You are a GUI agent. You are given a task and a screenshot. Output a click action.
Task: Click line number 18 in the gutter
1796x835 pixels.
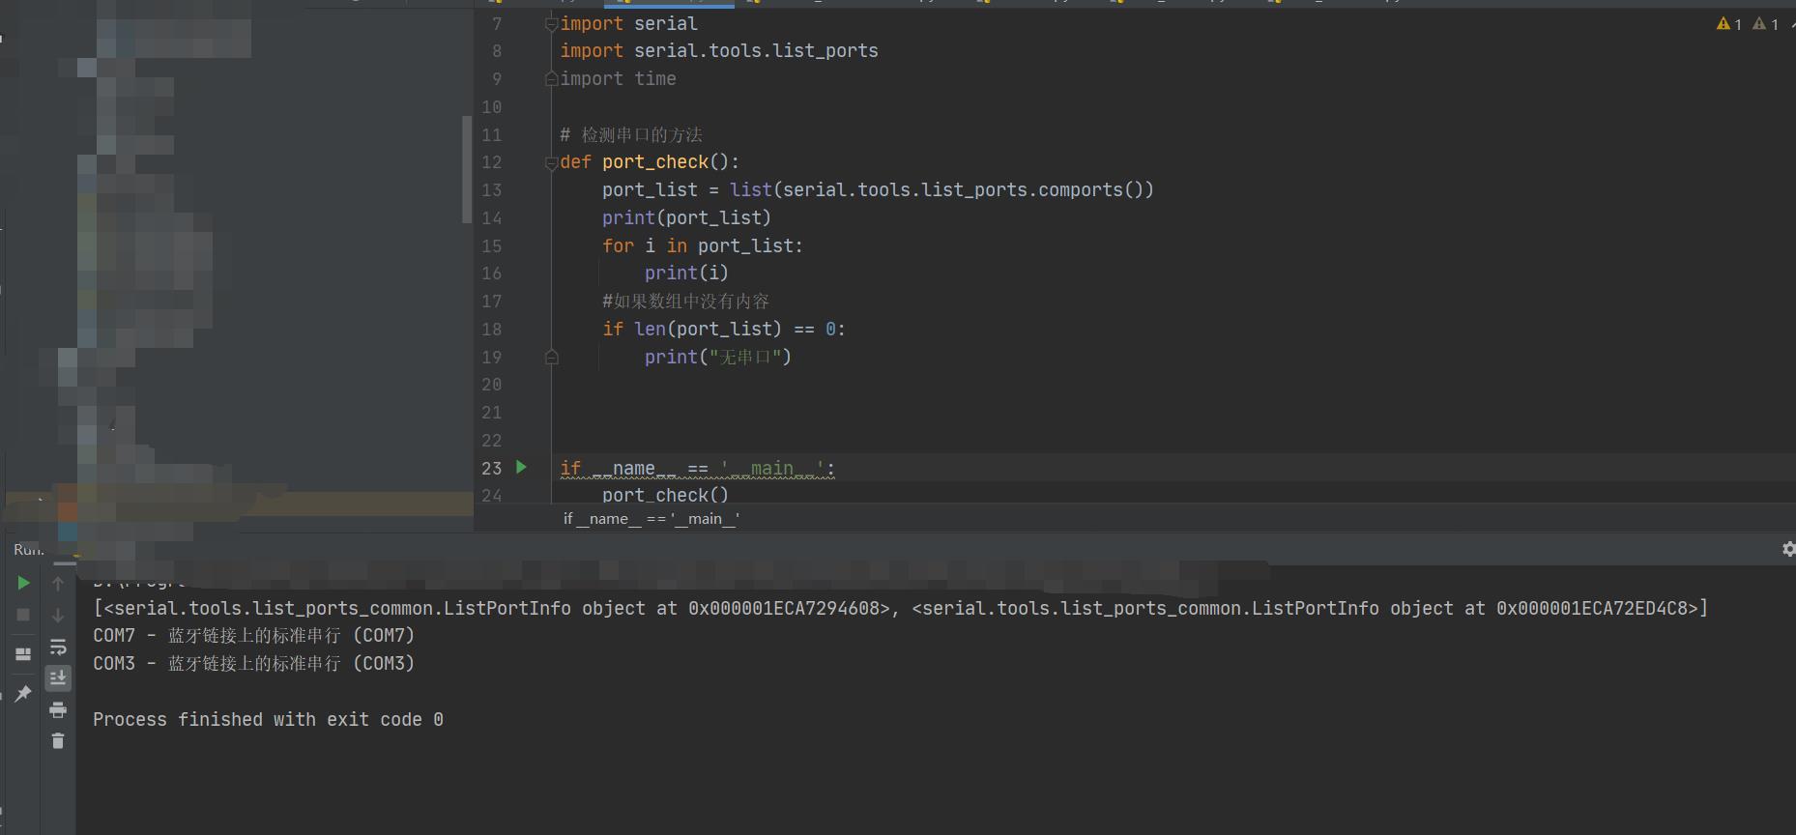[x=492, y=330]
